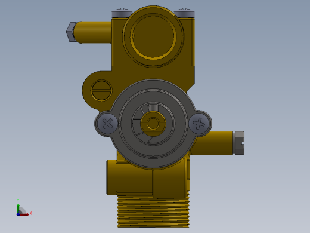This screenshot has height=233, width=310.
Task: Pick the brass pipe stub at upper left
Action: click(x=93, y=32)
